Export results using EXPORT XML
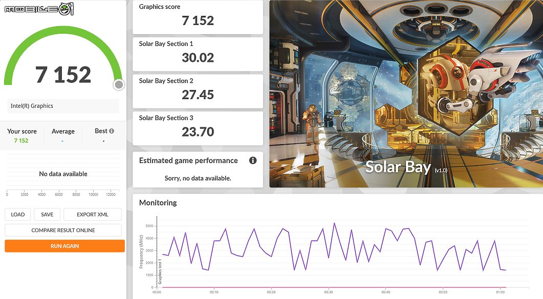The height and width of the screenshot is (299, 543). tap(93, 214)
